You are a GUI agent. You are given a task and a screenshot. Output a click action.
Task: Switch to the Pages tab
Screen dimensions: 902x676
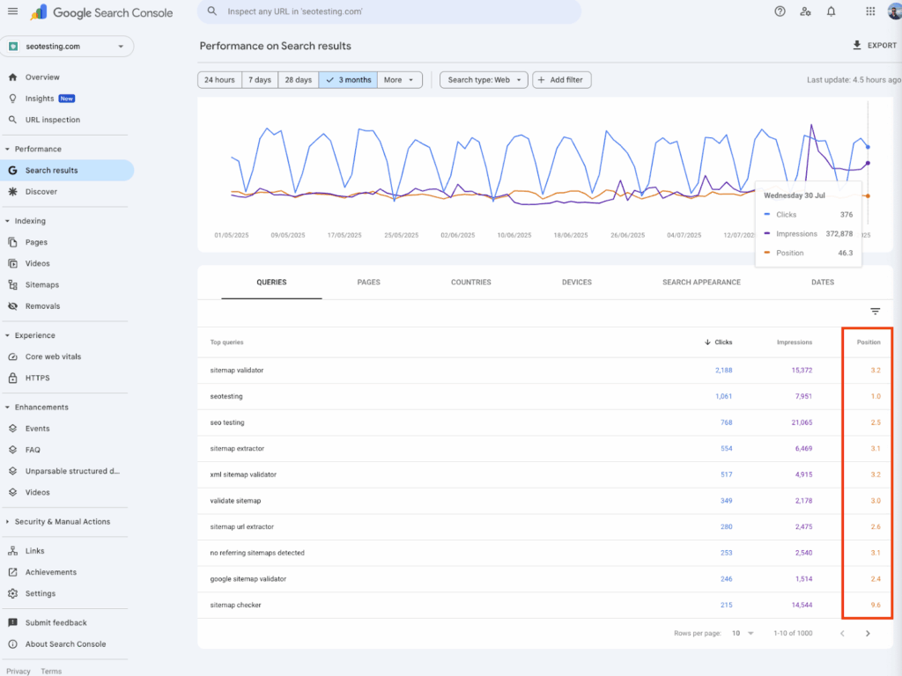click(x=369, y=283)
